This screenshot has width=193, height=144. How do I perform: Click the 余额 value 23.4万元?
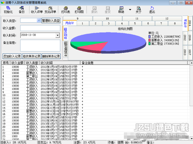(x=89, y=142)
